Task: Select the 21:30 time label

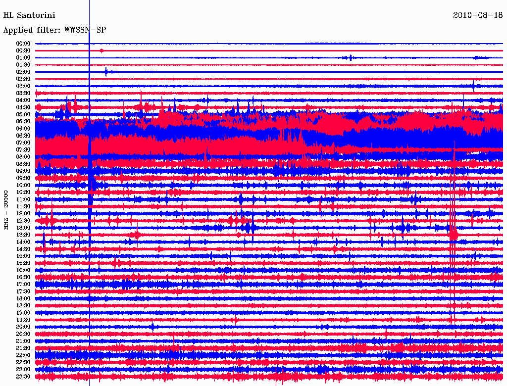Action: click(x=23, y=348)
